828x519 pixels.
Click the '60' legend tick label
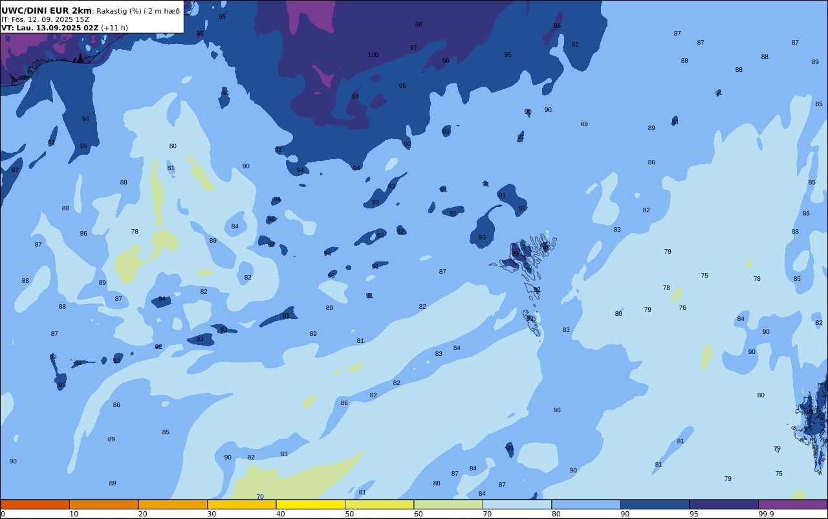pos(418,514)
